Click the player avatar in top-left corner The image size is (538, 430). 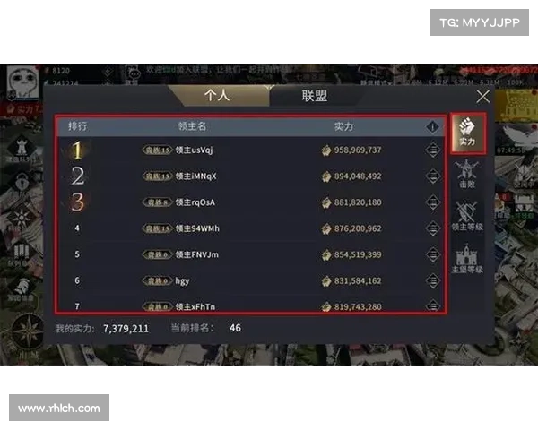(x=23, y=82)
